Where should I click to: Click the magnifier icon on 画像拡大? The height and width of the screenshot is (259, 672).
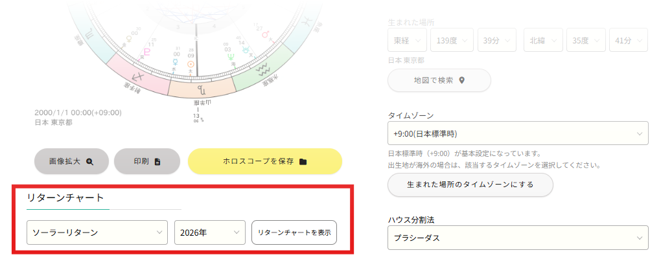[x=89, y=161]
